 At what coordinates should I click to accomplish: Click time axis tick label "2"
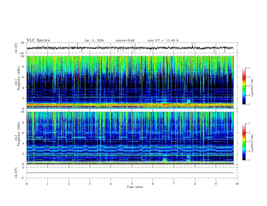coord(69,184)
